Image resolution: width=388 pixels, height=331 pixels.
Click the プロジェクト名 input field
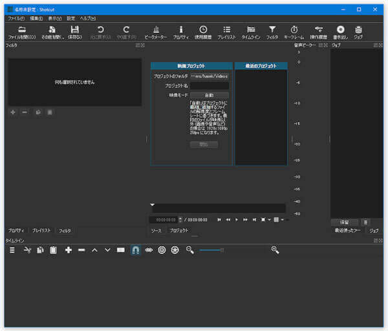pyautogui.click(x=209, y=85)
